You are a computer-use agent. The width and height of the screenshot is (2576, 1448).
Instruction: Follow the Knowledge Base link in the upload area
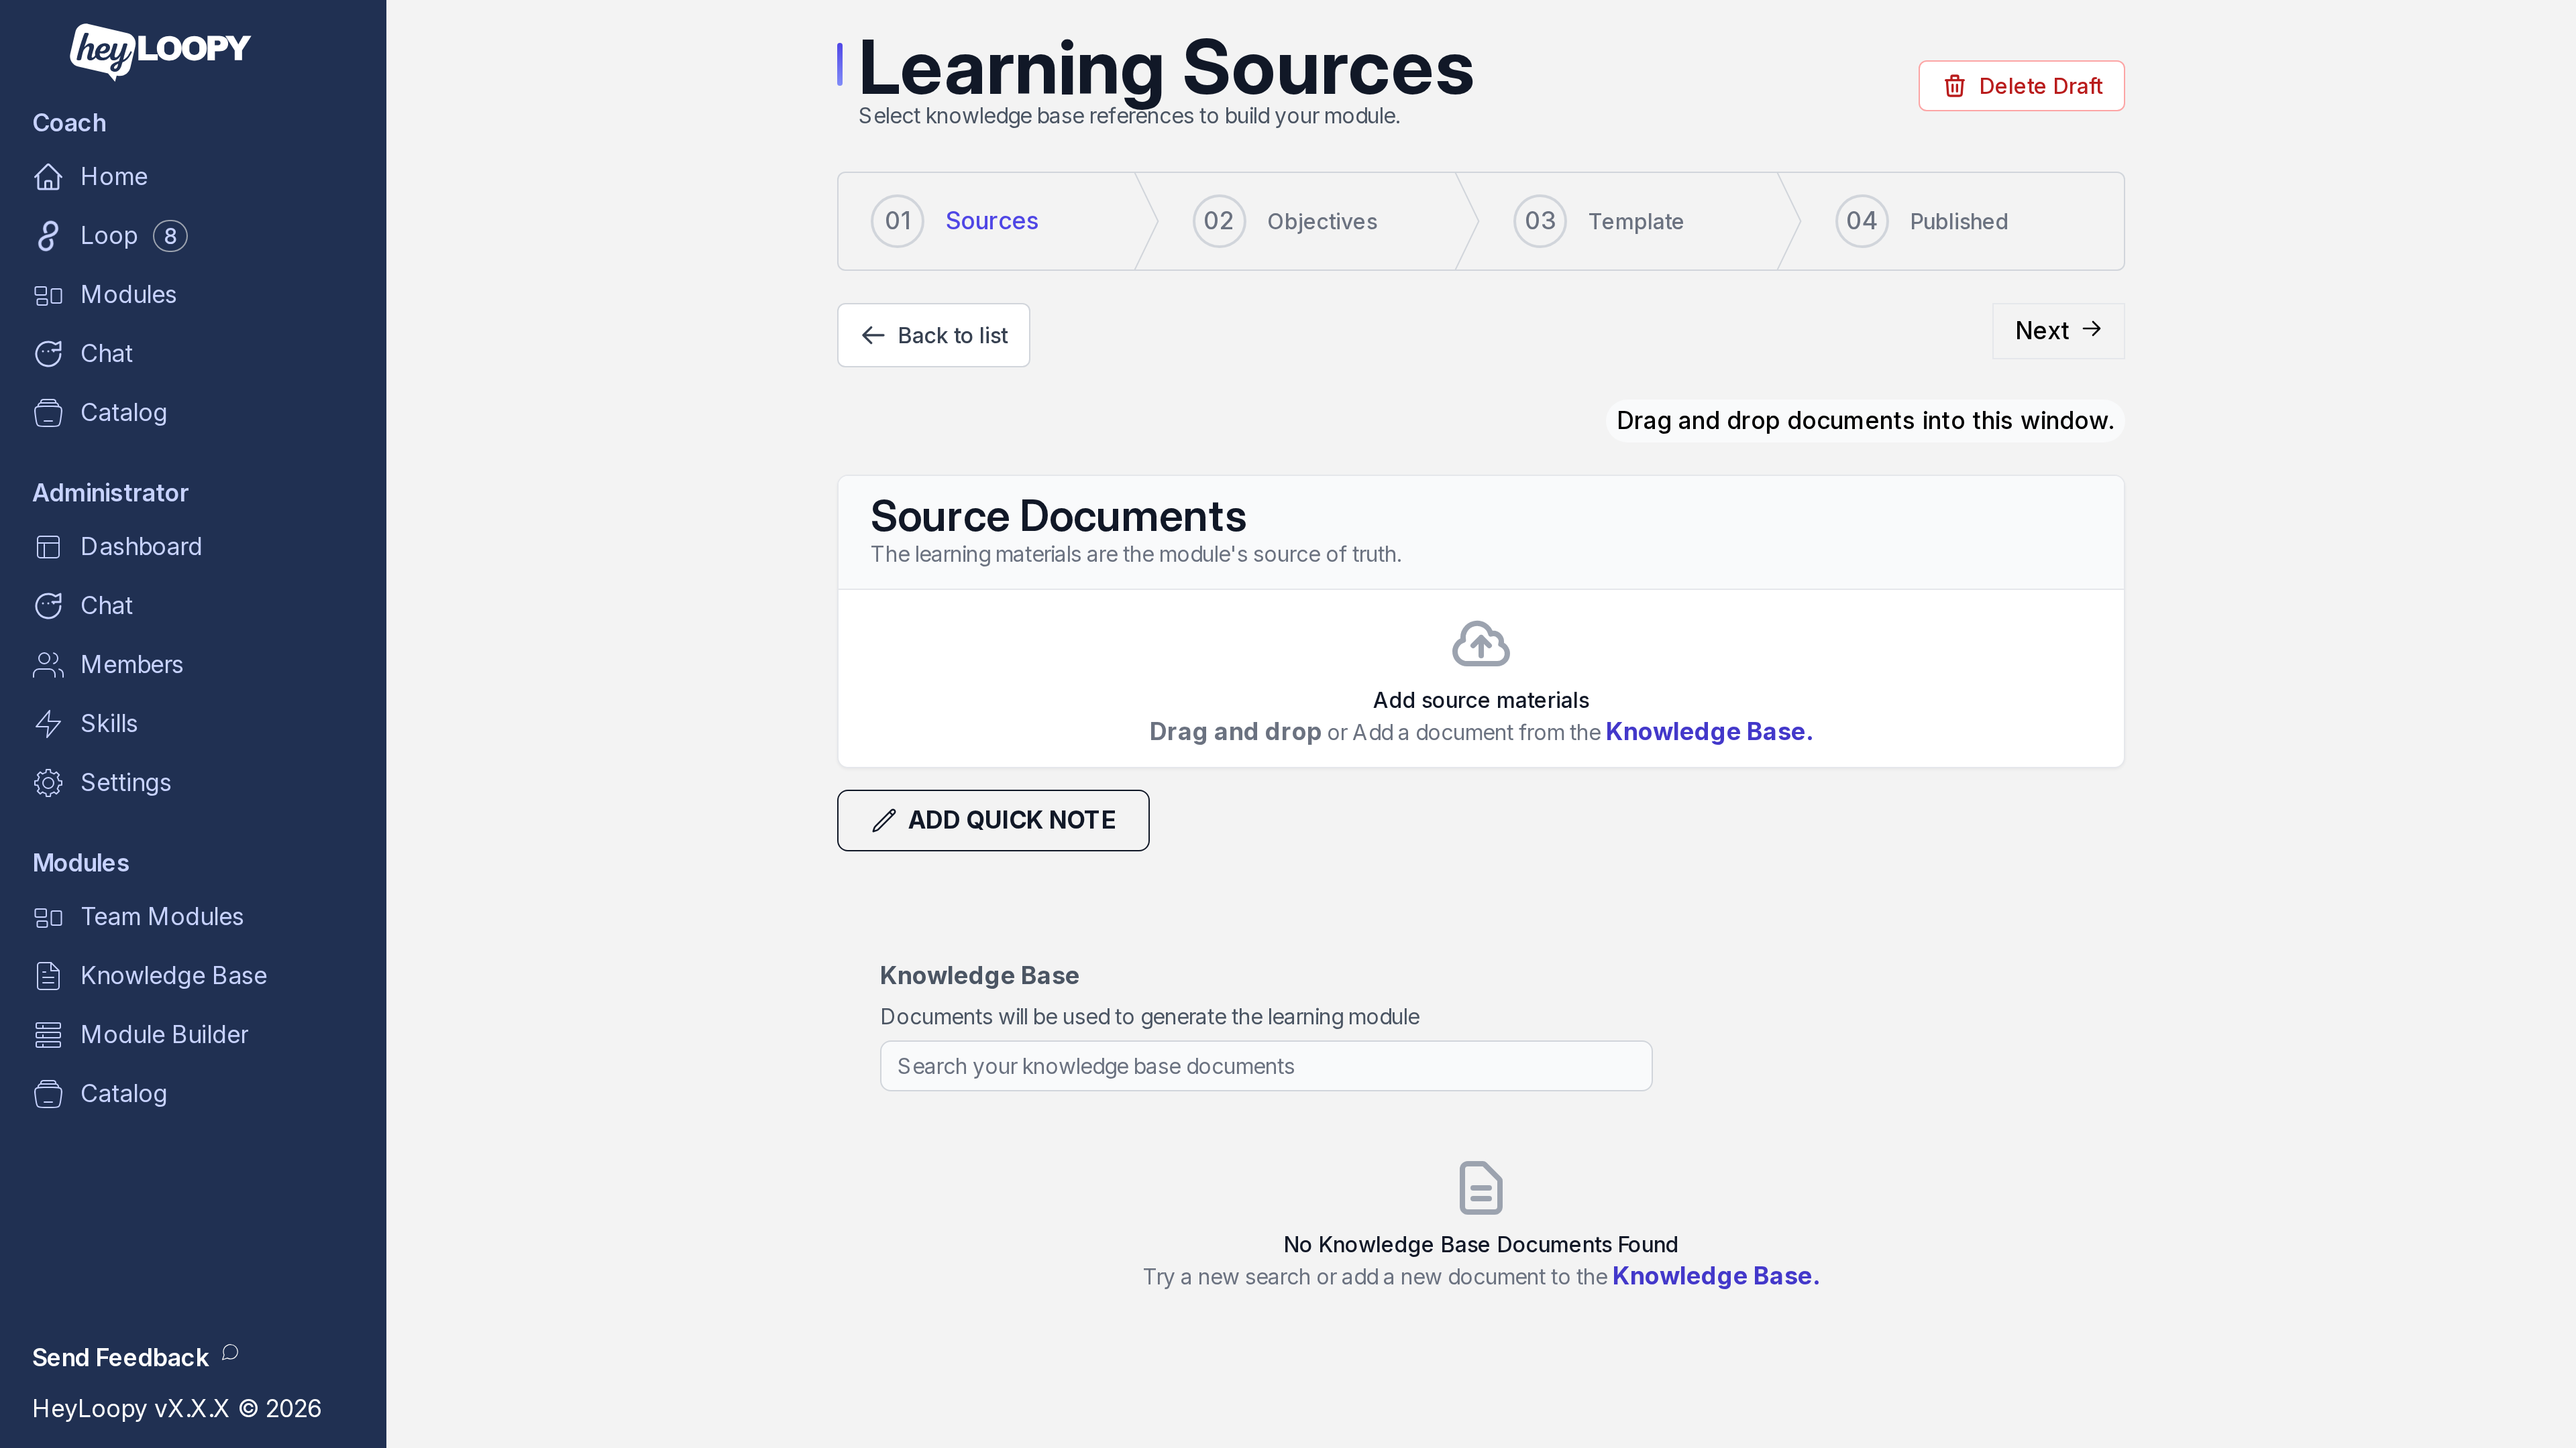tap(1709, 731)
